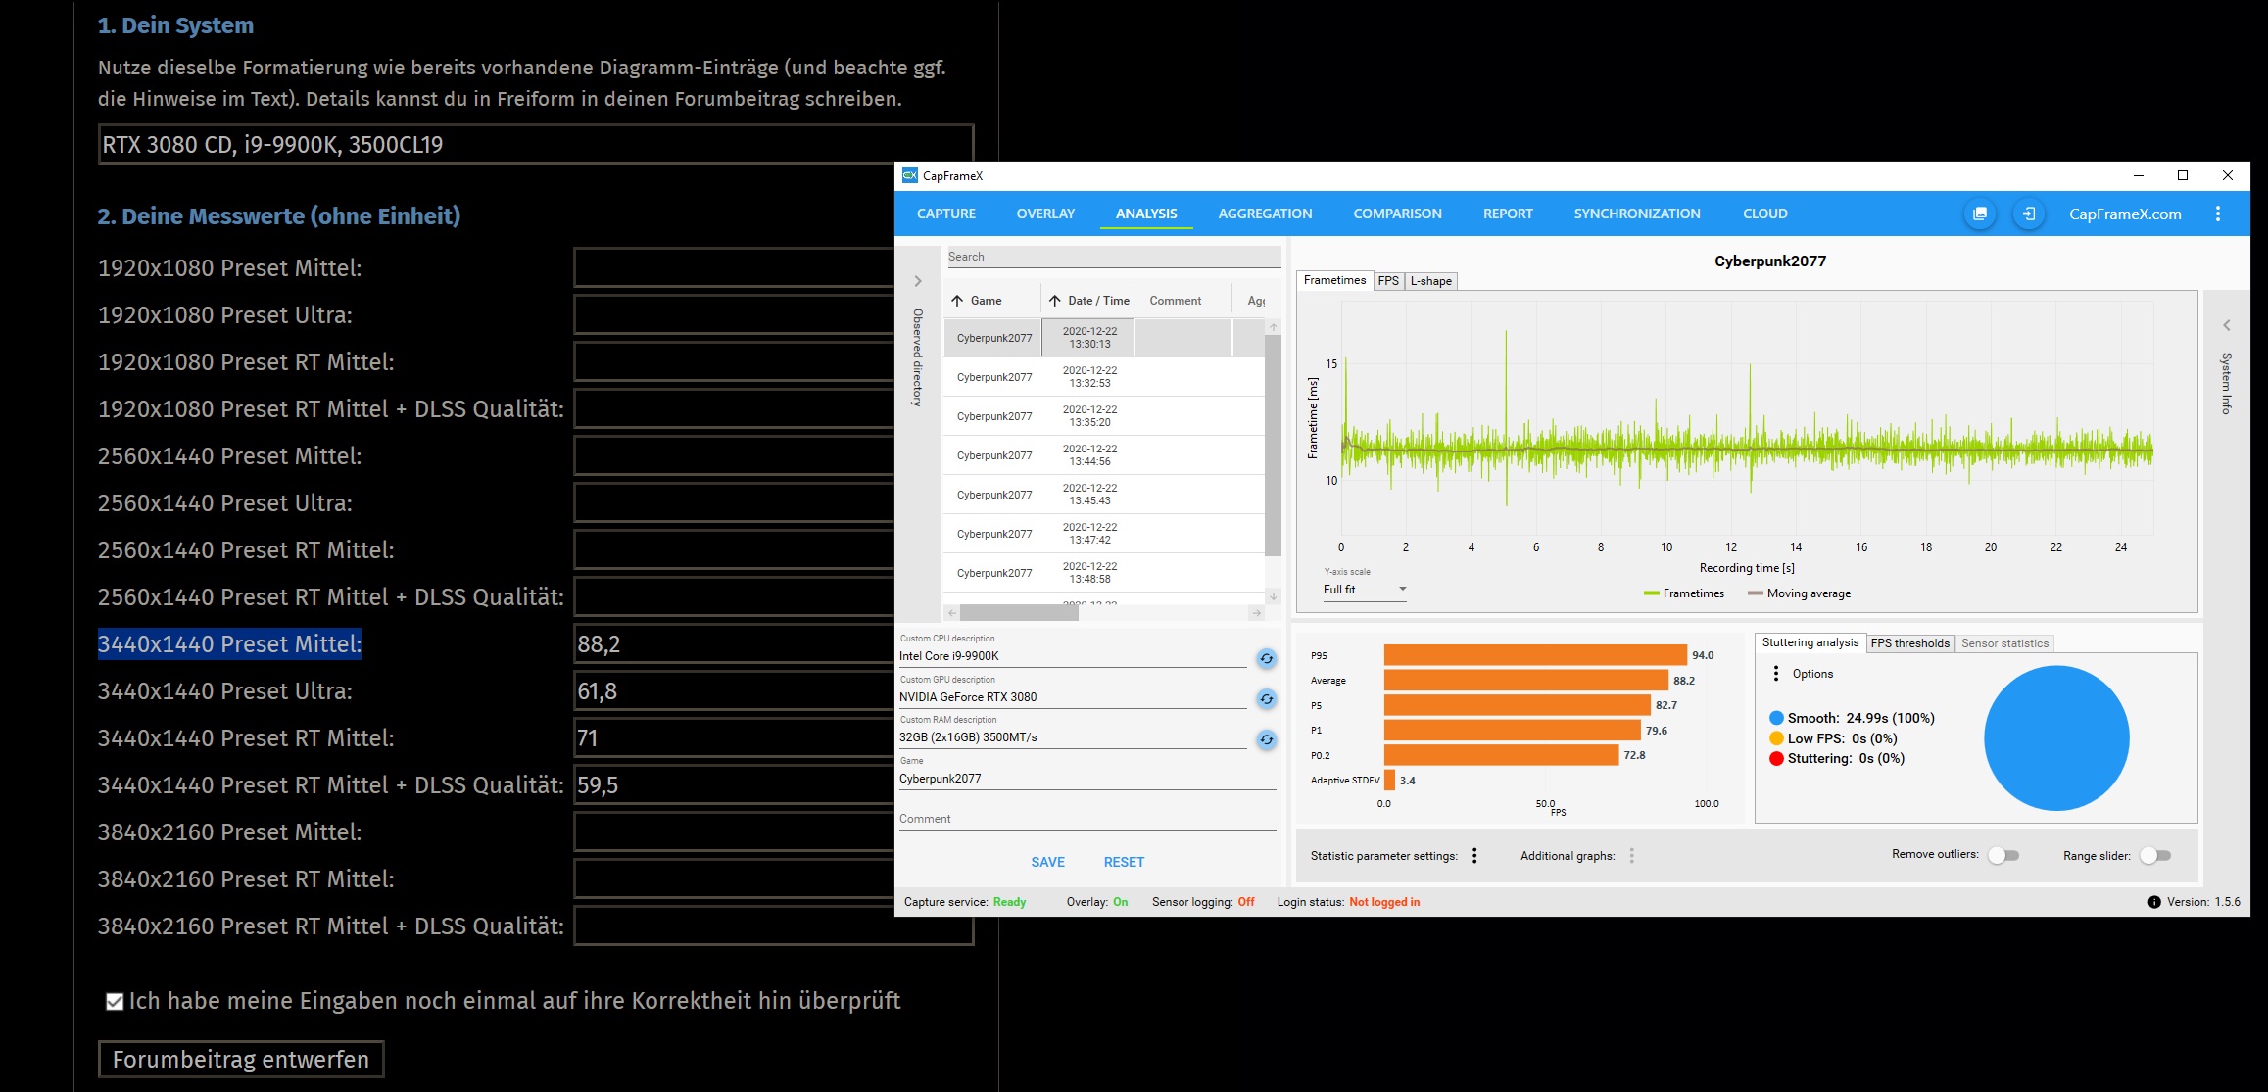Uncheck the Korrektheit überprüft checkbox
Viewport: 2268px width, 1092px height.
[115, 1001]
